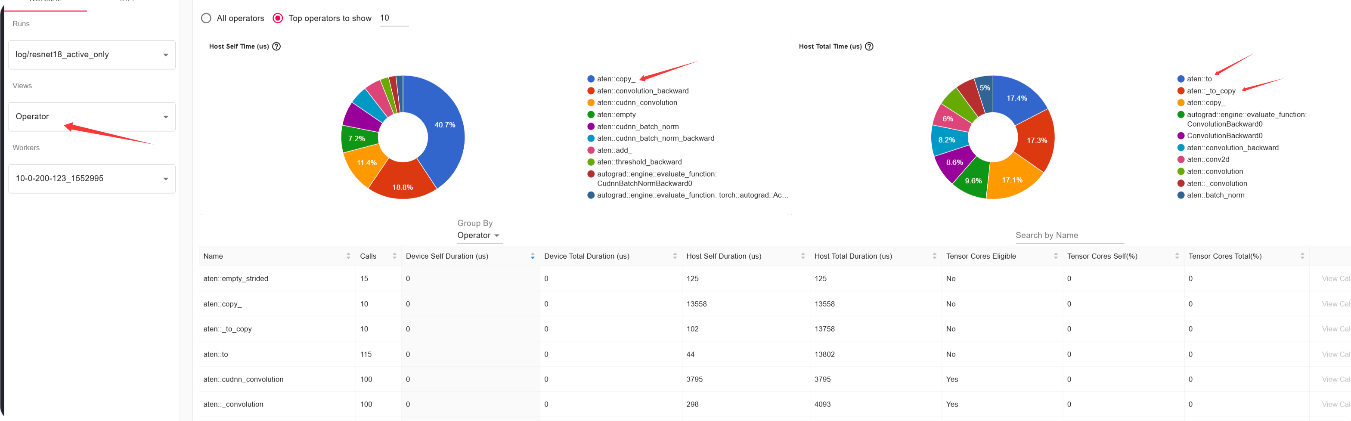Sort by Calls column sort icon

394,256
